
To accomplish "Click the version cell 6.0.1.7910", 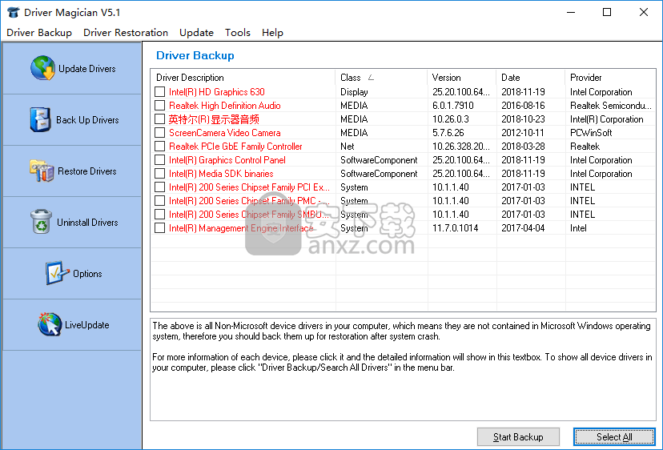I will (x=453, y=106).
